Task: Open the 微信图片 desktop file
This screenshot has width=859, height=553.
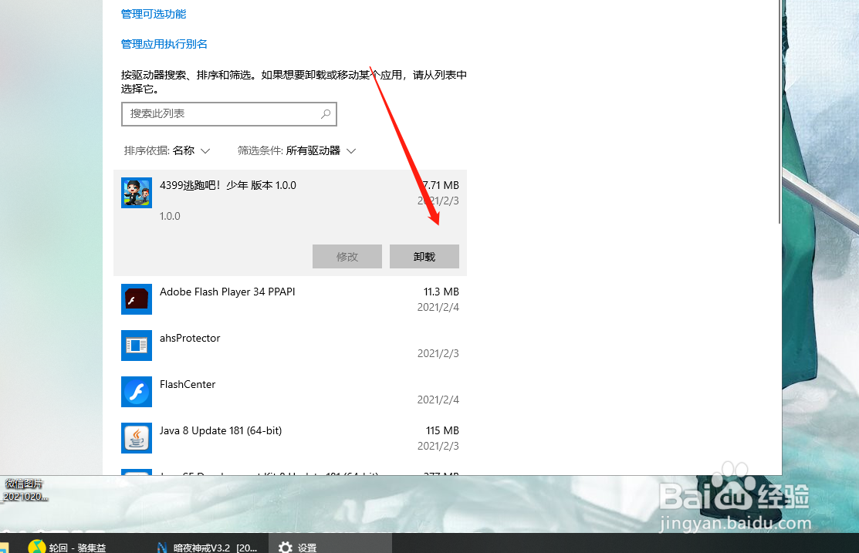Action: click(x=24, y=490)
